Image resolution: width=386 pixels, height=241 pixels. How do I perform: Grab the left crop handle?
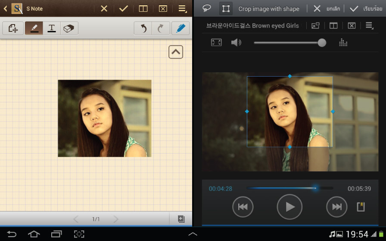click(x=247, y=111)
